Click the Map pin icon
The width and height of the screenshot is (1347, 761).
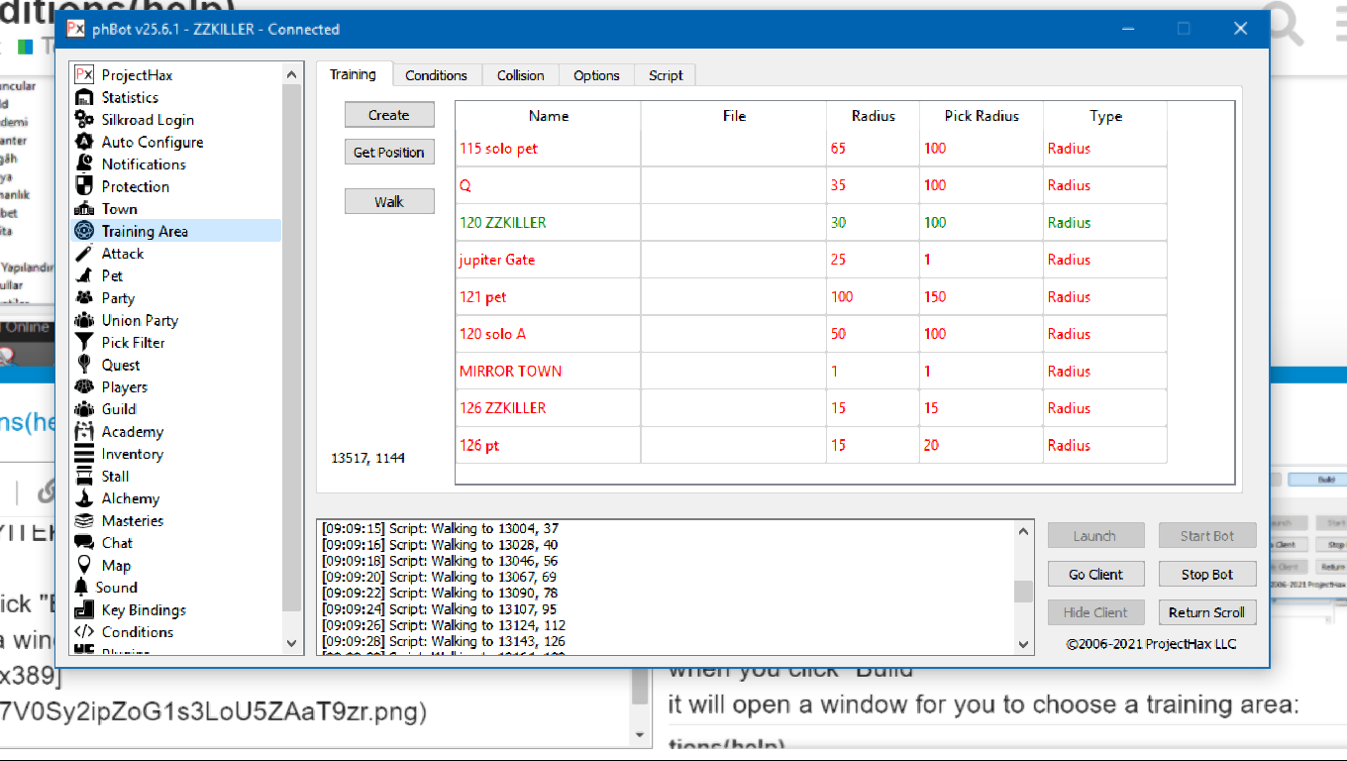[x=84, y=566]
